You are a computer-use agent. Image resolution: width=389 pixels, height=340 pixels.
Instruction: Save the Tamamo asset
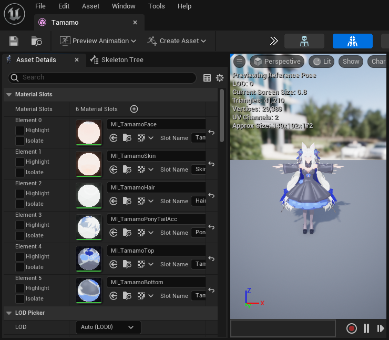click(x=14, y=41)
